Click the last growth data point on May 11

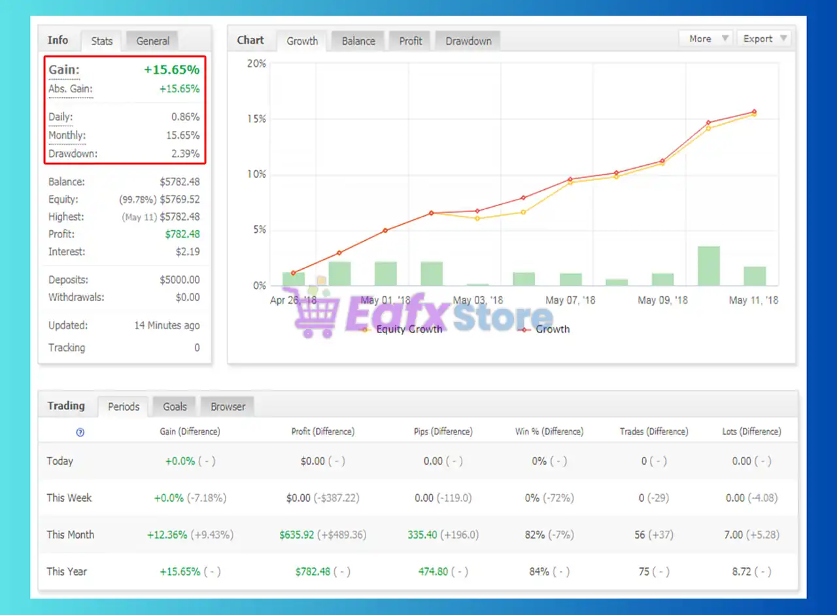pyautogui.click(x=754, y=112)
